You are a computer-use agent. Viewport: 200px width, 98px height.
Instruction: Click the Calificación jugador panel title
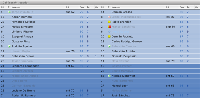click(x=16, y=2)
